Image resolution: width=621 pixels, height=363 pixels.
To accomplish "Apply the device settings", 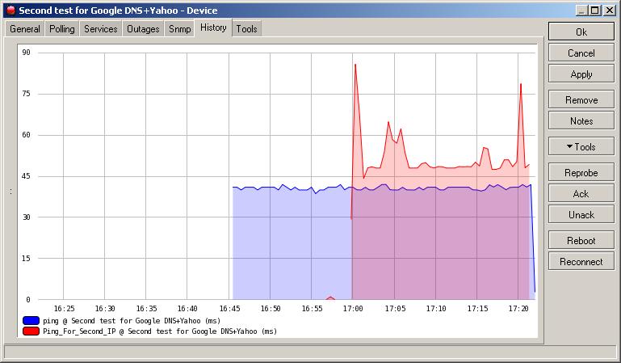I will (x=581, y=74).
